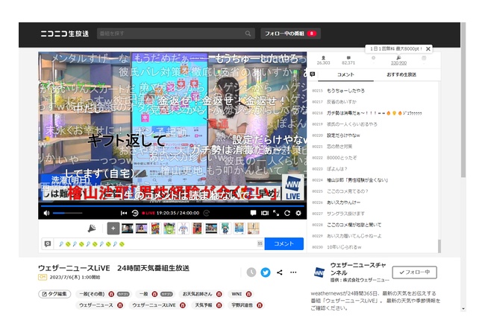485x335 pixels.
Task: Click the gift points 330,900 cracker icon
Action: click(398, 57)
